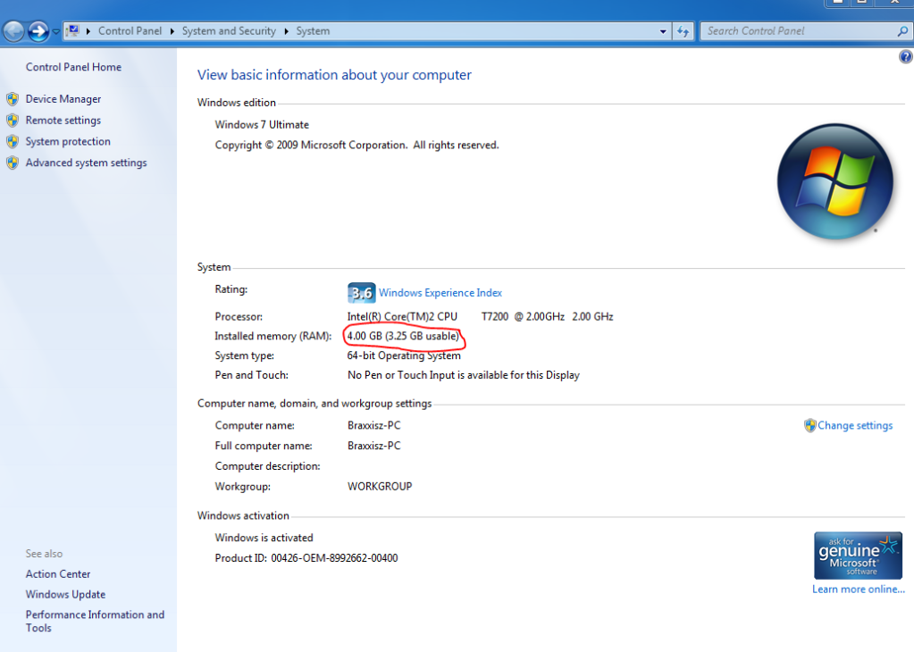Click the Back navigation arrow button
The image size is (914, 652).
tap(14, 31)
